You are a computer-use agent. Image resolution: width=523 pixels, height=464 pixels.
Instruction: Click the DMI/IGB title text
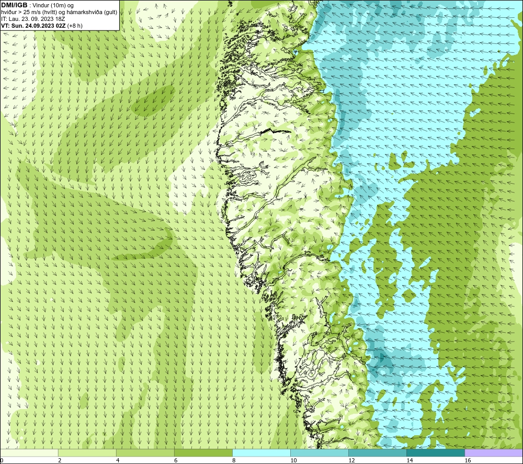[x=14, y=5]
